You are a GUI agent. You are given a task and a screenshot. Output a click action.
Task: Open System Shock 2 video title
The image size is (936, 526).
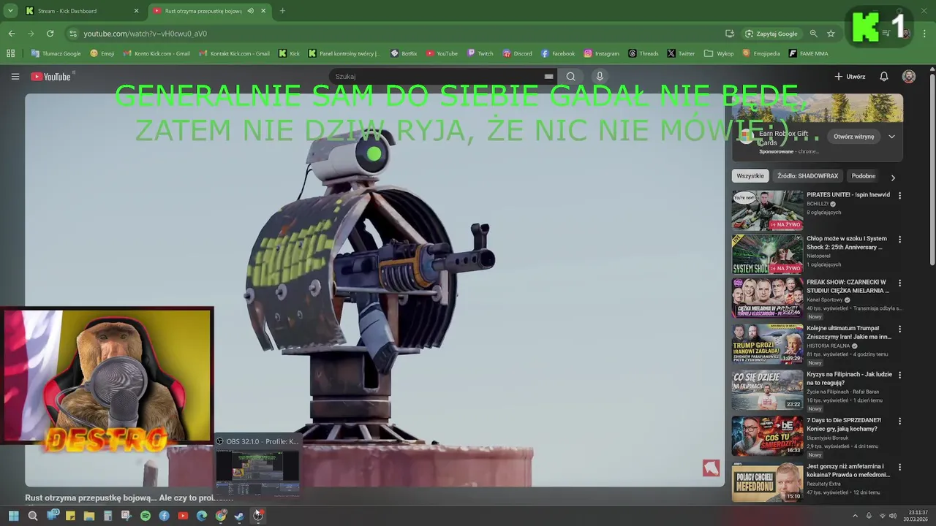coord(847,243)
